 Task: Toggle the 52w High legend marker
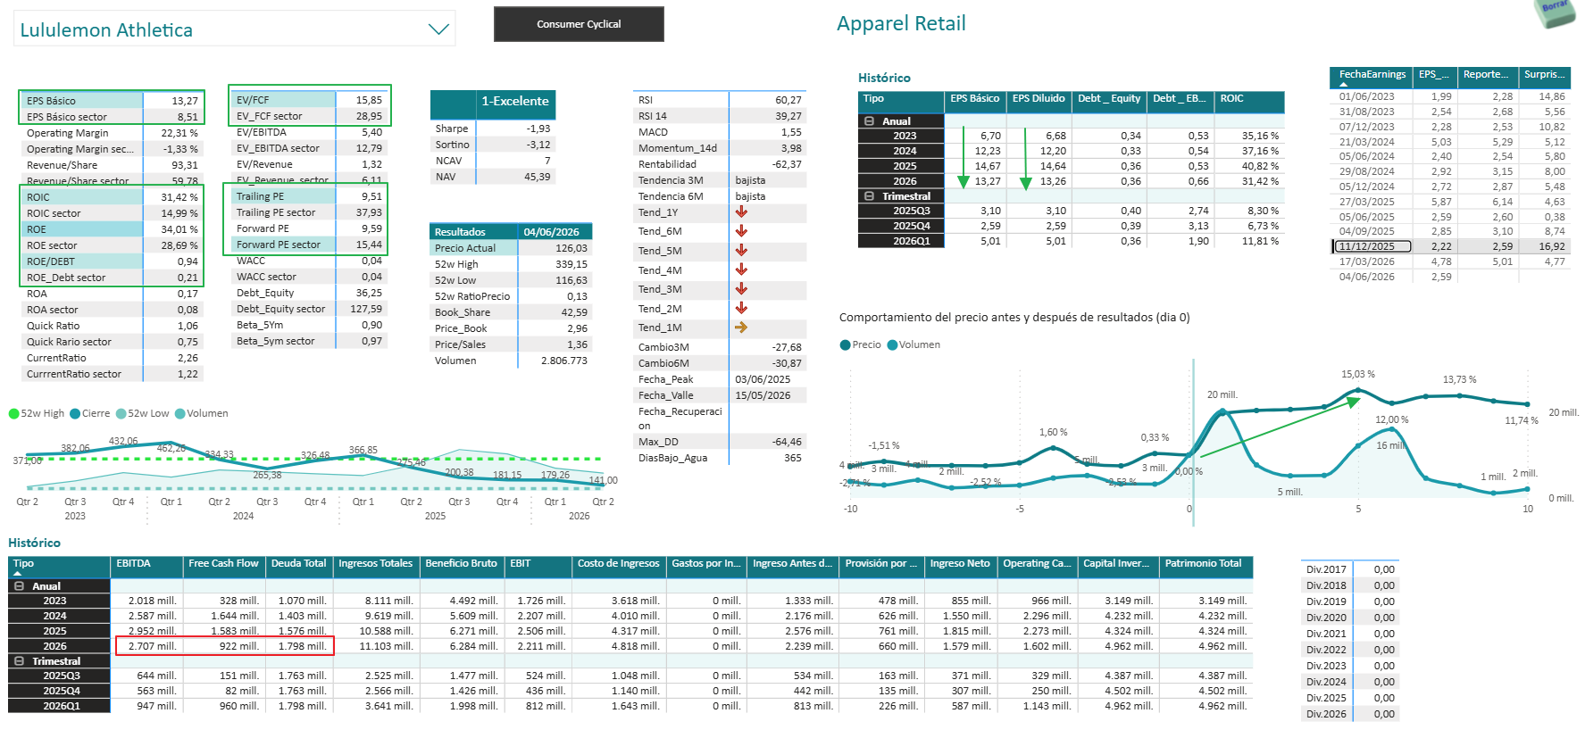[13, 413]
